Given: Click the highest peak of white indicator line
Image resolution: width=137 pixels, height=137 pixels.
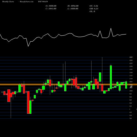Looking at the screenshot, I should tap(111, 28).
